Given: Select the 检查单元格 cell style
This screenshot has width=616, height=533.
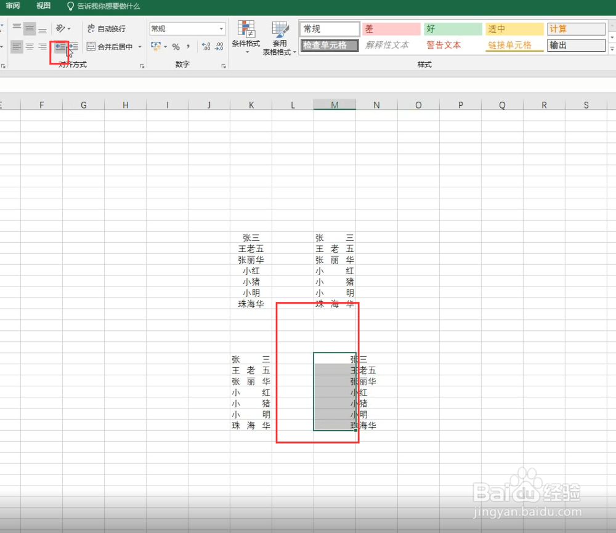Looking at the screenshot, I should [x=330, y=45].
